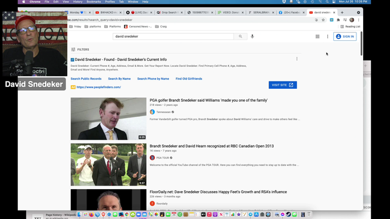The width and height of the screenshot is (390, 219).
Task: Click the page vertical scrollbar
Action: [361, 44]
